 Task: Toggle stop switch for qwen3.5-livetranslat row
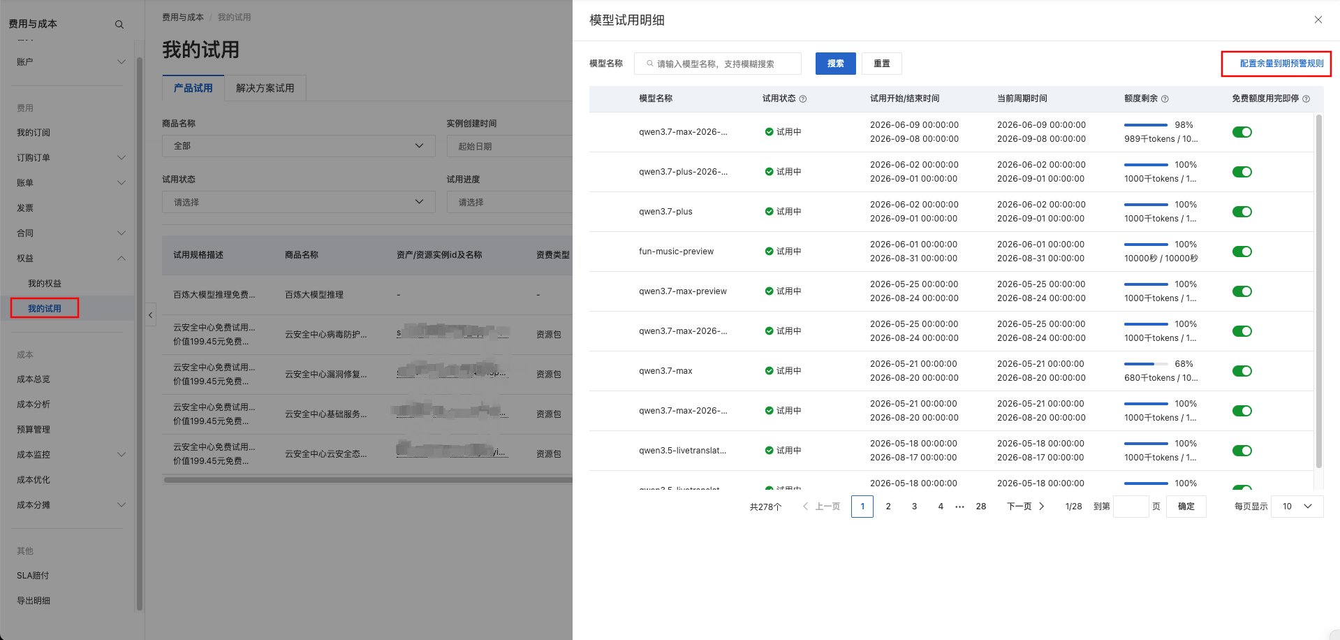[x=1242, y=451]
